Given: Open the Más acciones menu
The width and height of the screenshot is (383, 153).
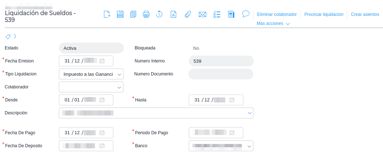Looking at the screenshot, I should (273, 24).
